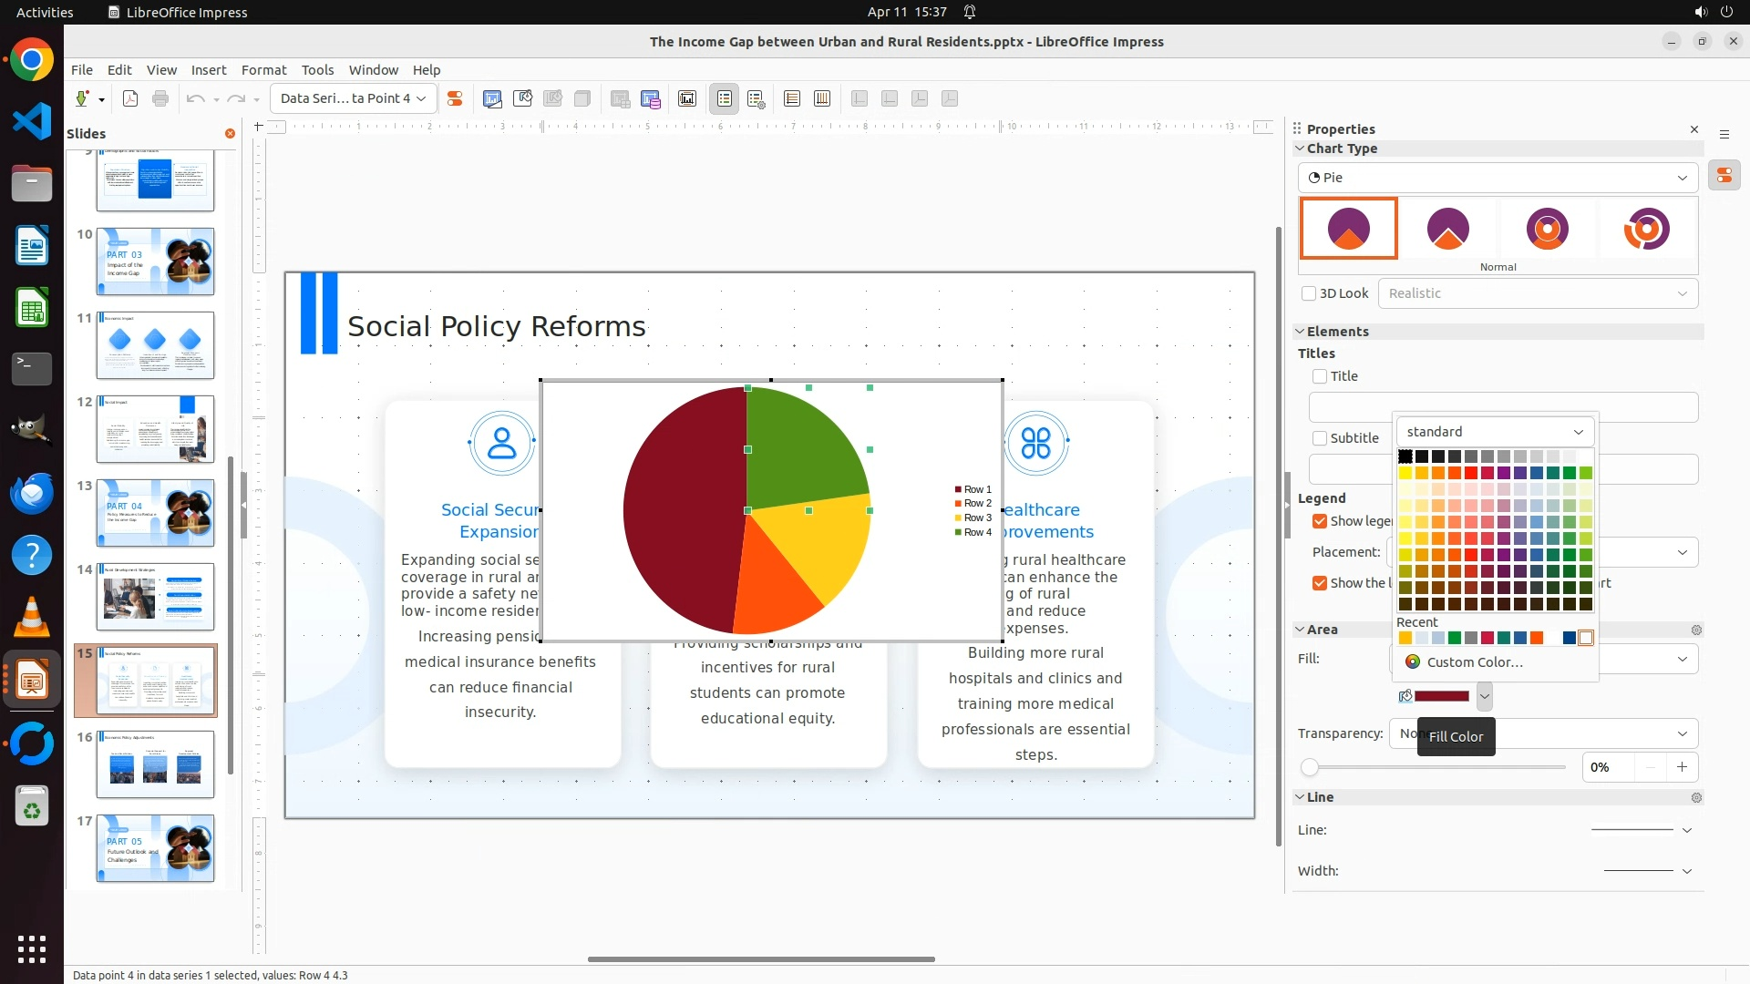The image size is (1750, 984).
Task: Select the donut chart subtype
Action: pos(1547,228)
